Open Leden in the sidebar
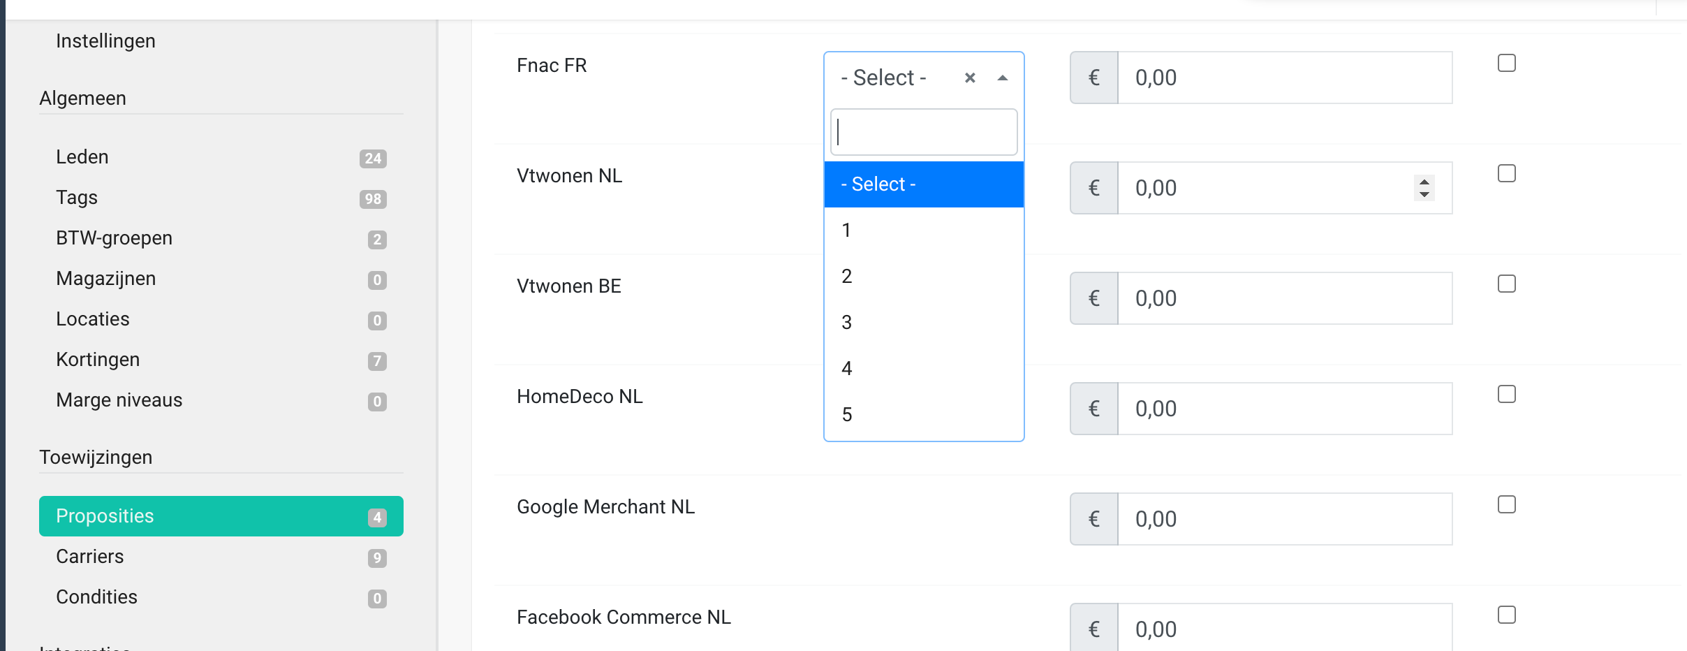 coord(82,157)
